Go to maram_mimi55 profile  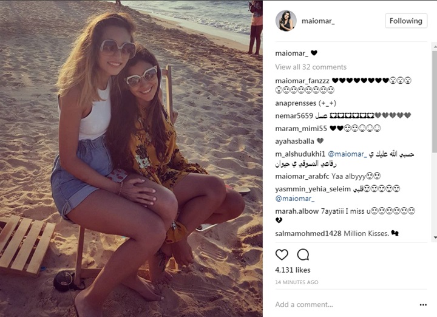coord(301,129)
